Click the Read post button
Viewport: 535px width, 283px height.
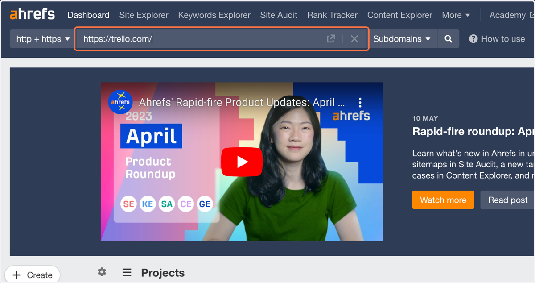point(507,200)
